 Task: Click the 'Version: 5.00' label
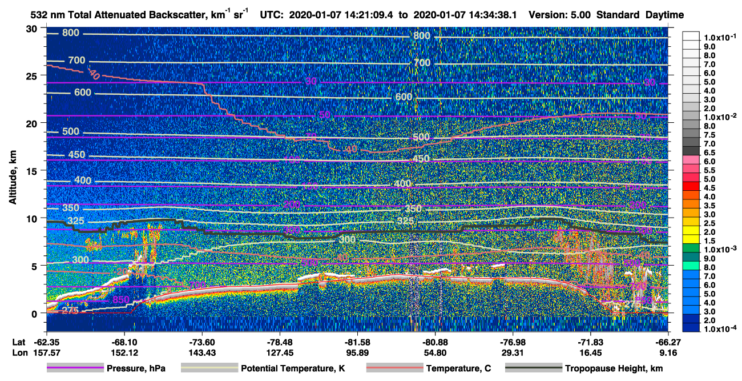tap(561, 14)
